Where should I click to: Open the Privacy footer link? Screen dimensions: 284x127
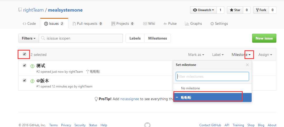pos(66,125)
